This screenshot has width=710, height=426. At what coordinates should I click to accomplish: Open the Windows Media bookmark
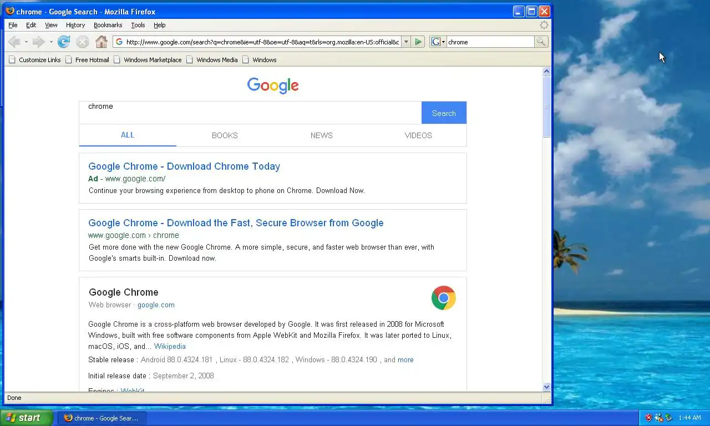[x=212, y=60]
